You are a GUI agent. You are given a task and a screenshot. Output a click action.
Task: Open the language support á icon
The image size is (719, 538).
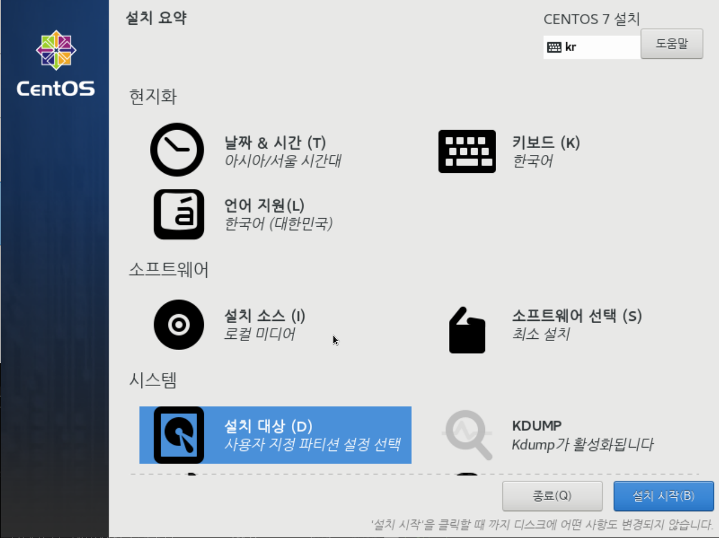pyautogui.click(x=179, y=214)
